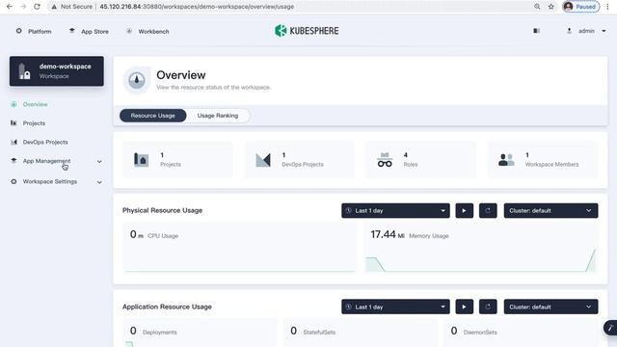Click the Platform gear icon

point(19,31)
